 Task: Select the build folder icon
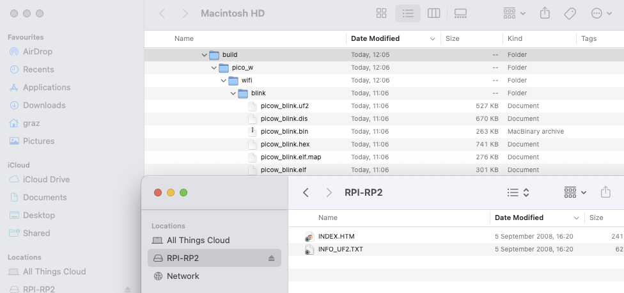(214, 54)
